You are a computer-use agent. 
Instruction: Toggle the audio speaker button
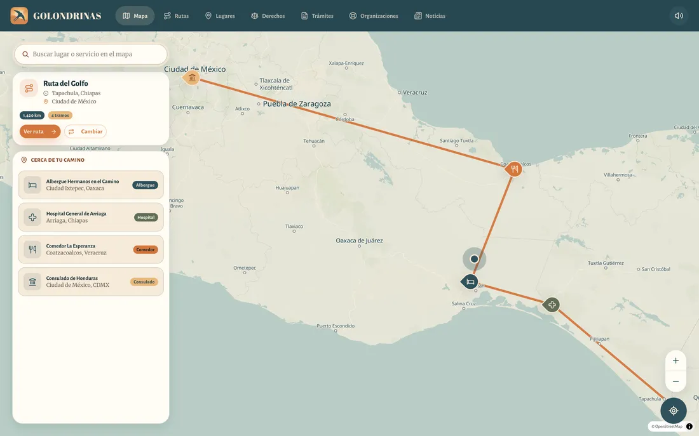coord(679,16)
